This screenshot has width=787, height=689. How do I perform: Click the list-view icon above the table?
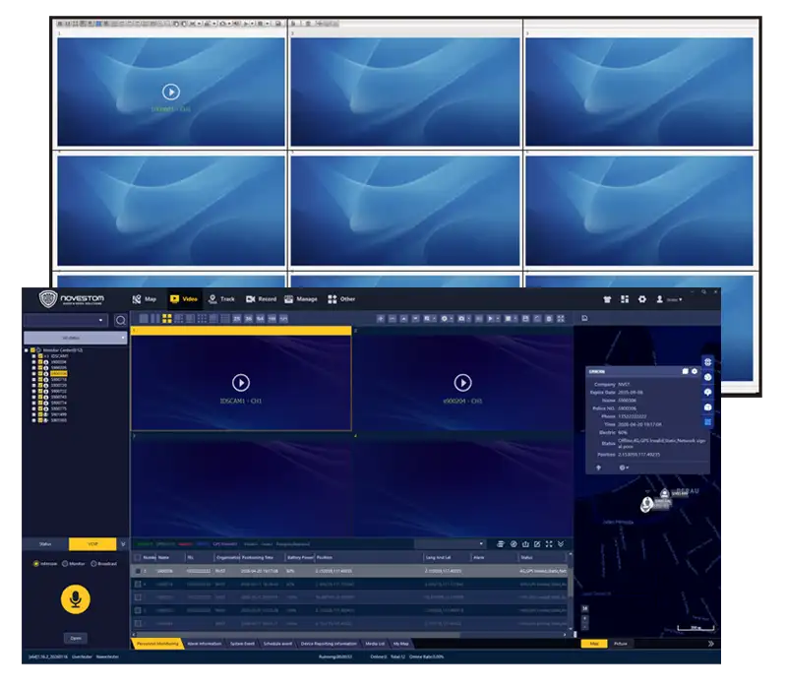coord(501,544)
